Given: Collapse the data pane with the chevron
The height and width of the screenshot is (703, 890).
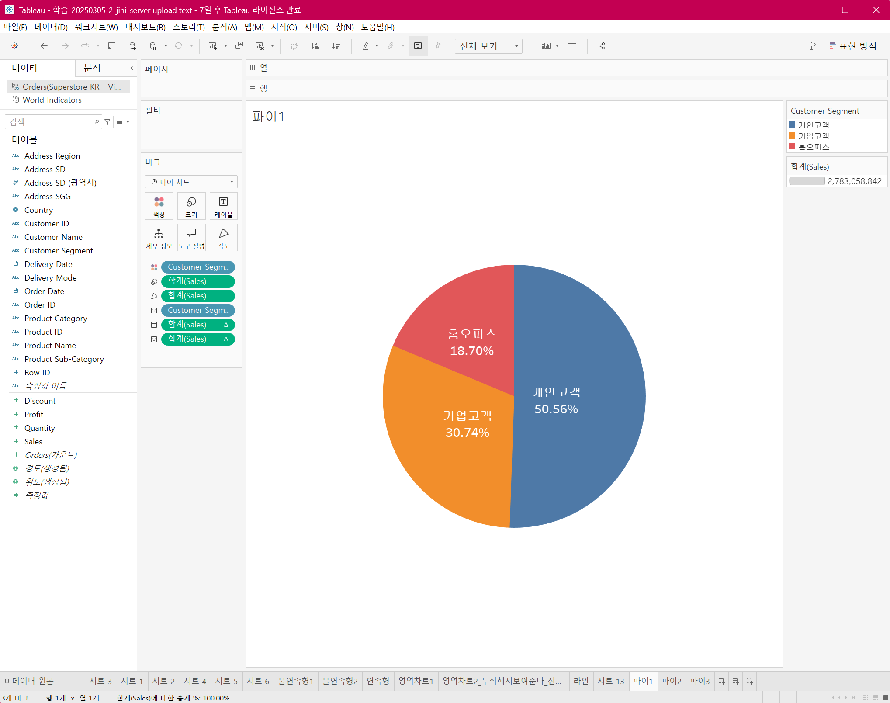Looking at the screenshot, I should [132, 68].
